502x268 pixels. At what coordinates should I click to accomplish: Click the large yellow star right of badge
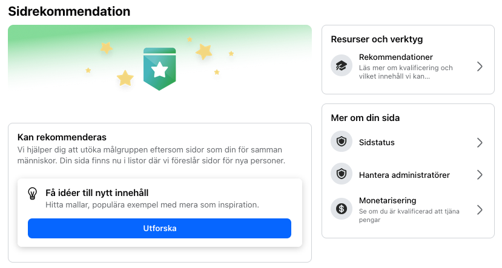pos(203,51)
